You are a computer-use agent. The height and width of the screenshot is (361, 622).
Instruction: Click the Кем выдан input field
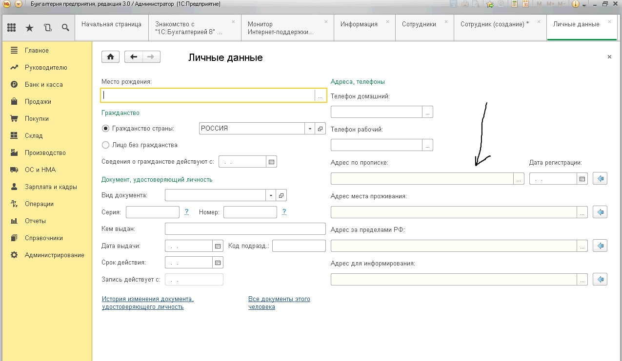(245, 229)
